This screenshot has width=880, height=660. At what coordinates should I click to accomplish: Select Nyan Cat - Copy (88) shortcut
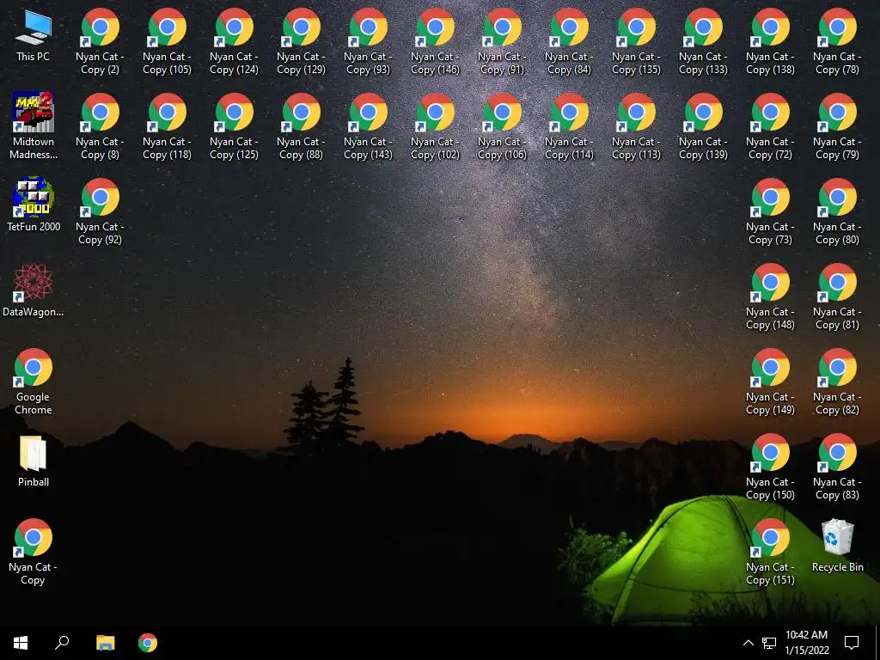tap(302, 127)
